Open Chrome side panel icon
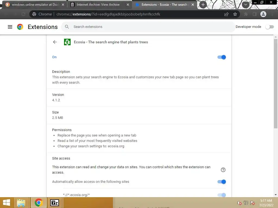The image size is (278, 208). coord(254,14)
